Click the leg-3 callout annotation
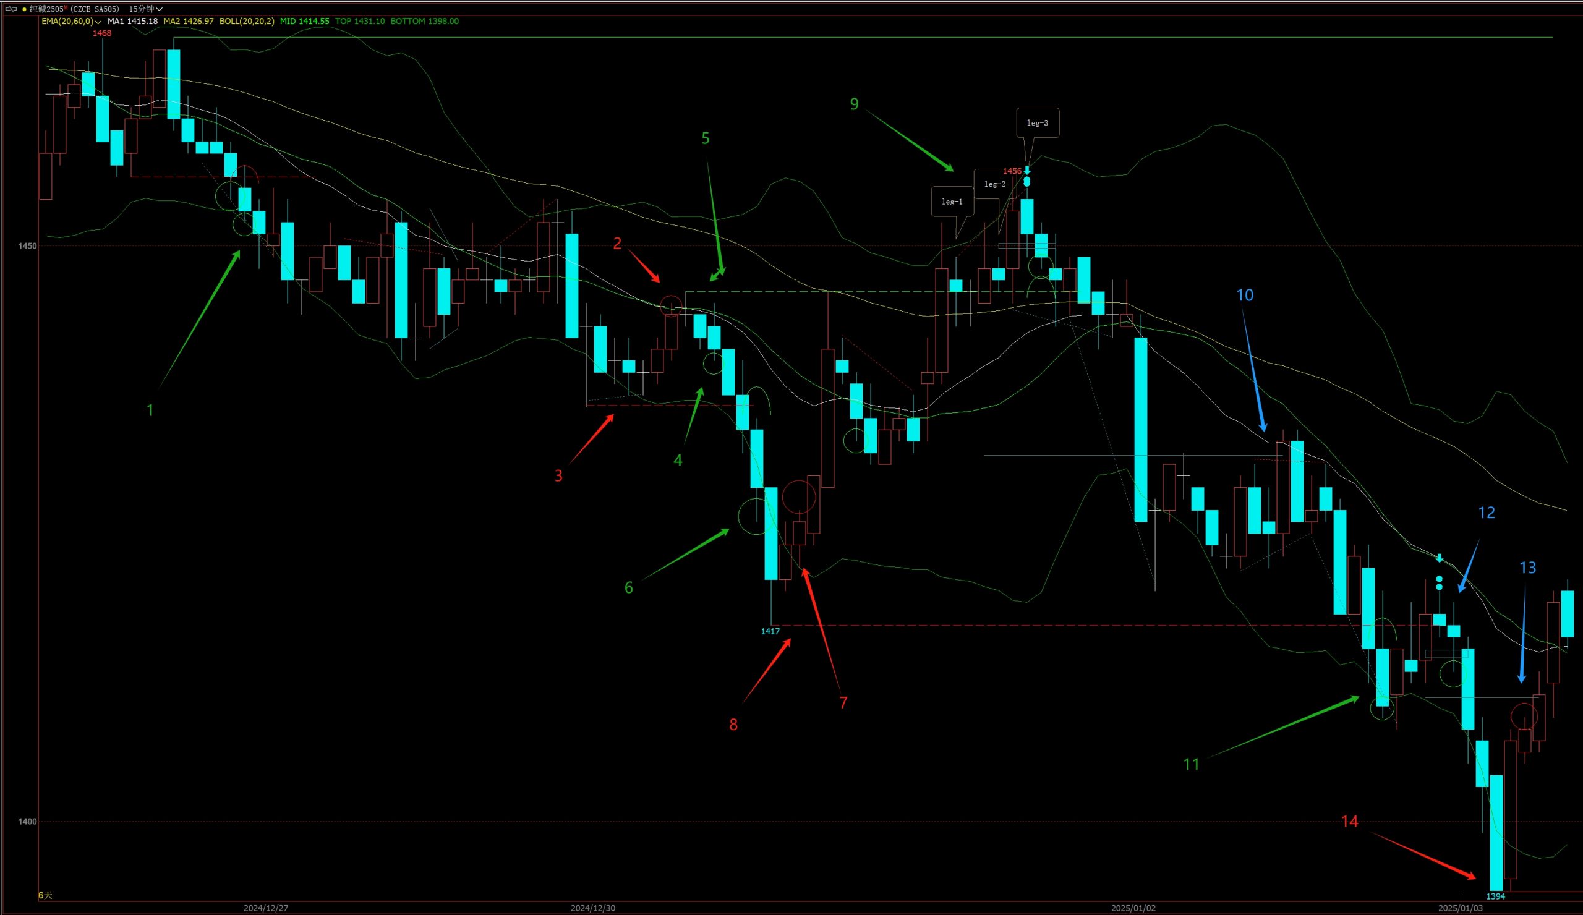1583x915 pixels. point(1037,122)
